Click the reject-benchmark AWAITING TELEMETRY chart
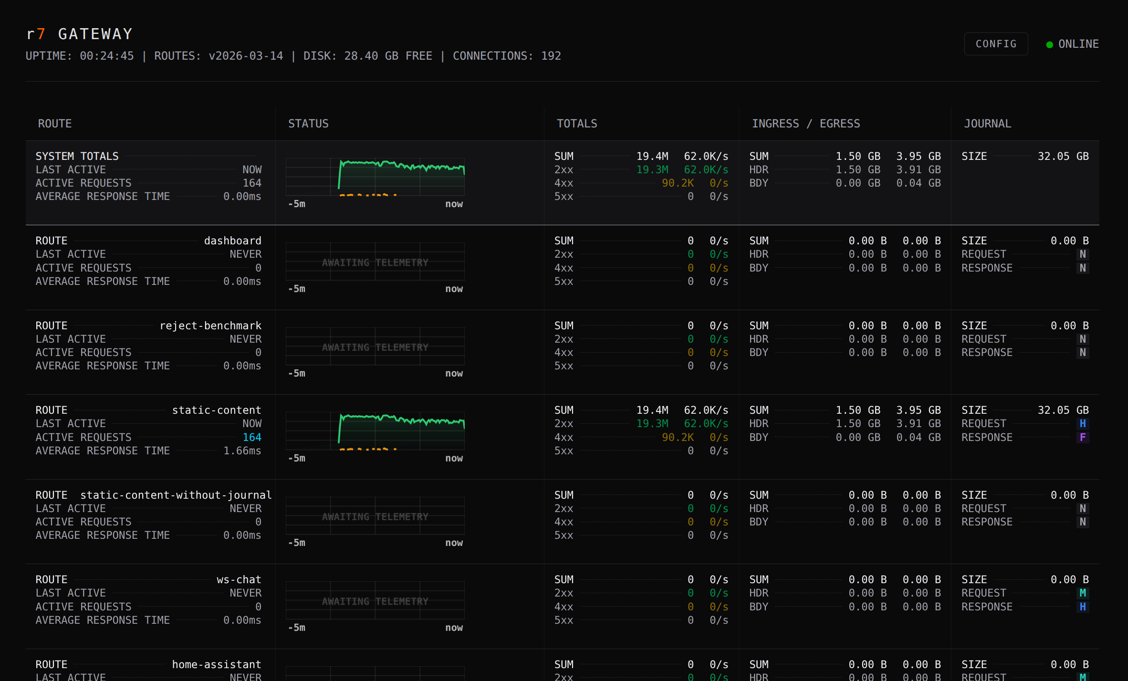Viewport: 1128px width, 681px height. pyautogui.click(x=375, y=346)
